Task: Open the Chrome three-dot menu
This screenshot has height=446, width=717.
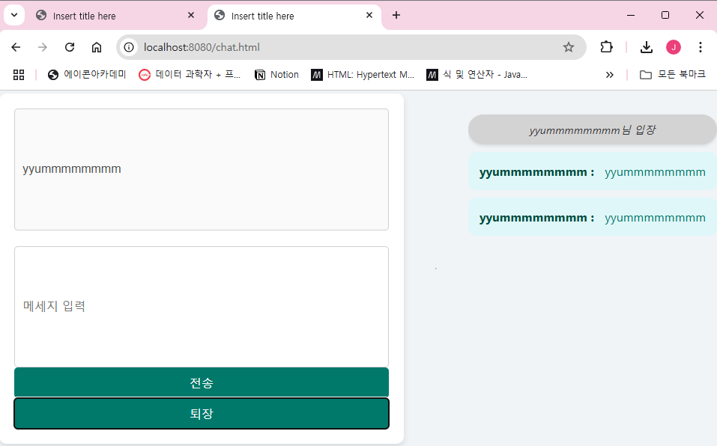Action: pos(700,47)
